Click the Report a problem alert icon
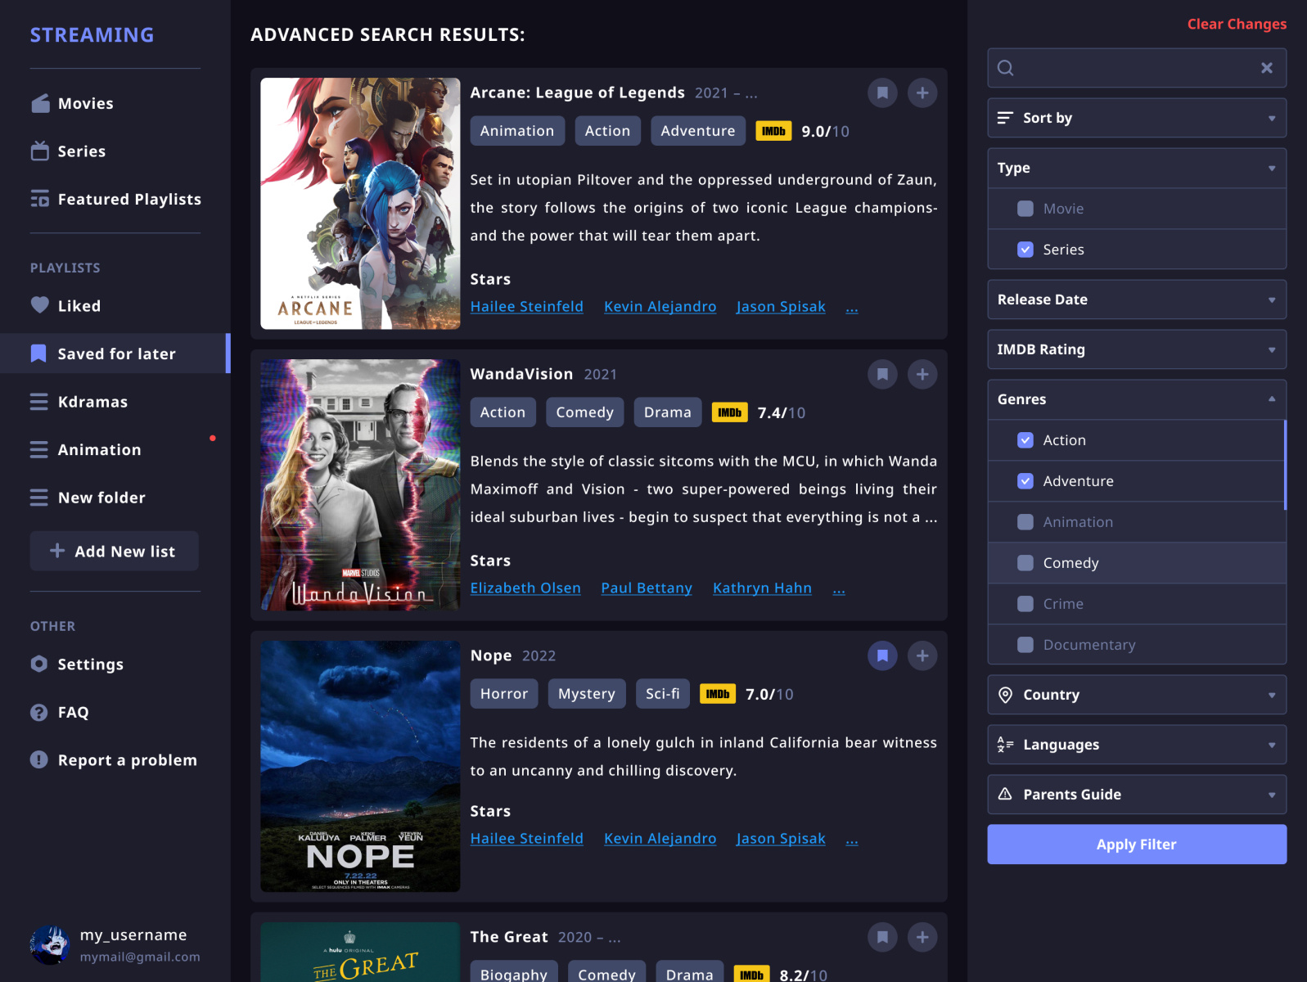Screen dimensions: 1307x982 click(x=39, y=759)
